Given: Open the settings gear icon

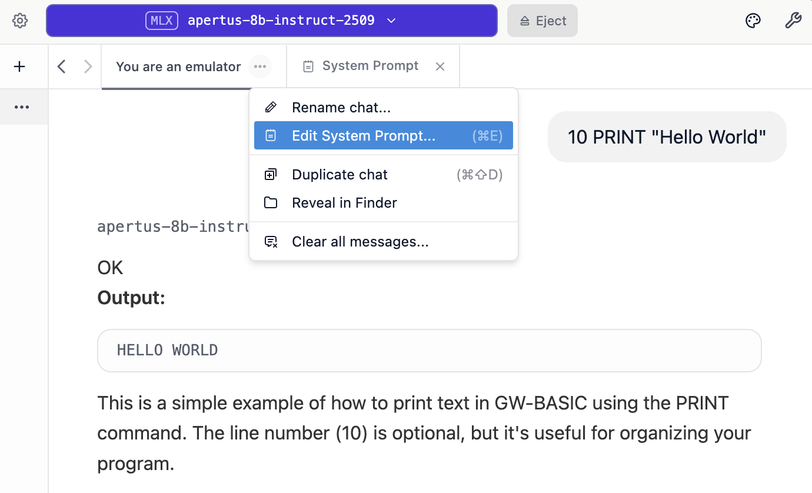Looking at the screenshot, I should click(20, 21).
